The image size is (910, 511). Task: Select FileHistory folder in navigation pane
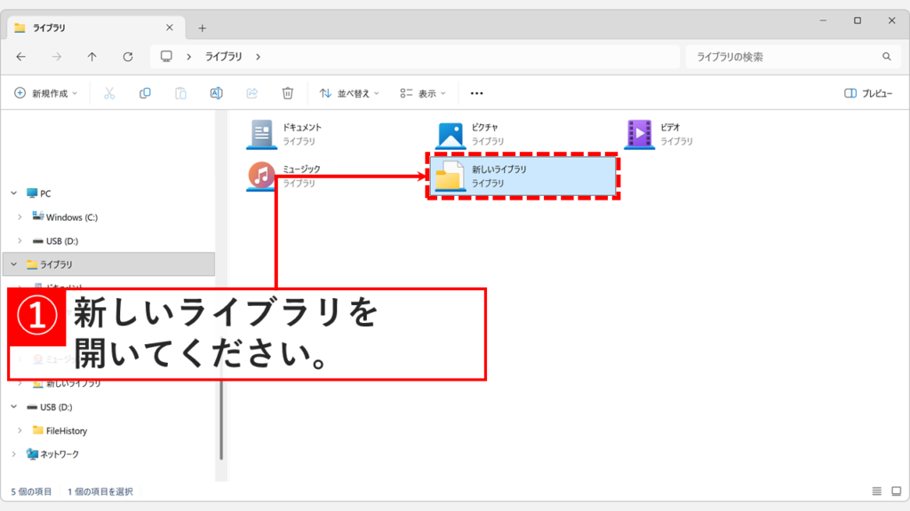click(60, 430)
